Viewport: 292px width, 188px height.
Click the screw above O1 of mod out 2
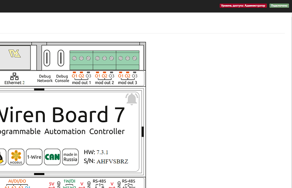[97, 58]
